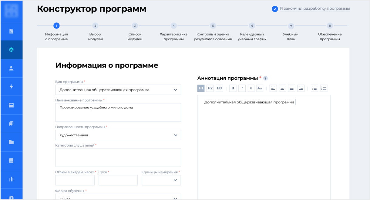Open the 'Вид программы' dropdown
The width and height of the screenshot is (370, 200).
pos(118,90)
